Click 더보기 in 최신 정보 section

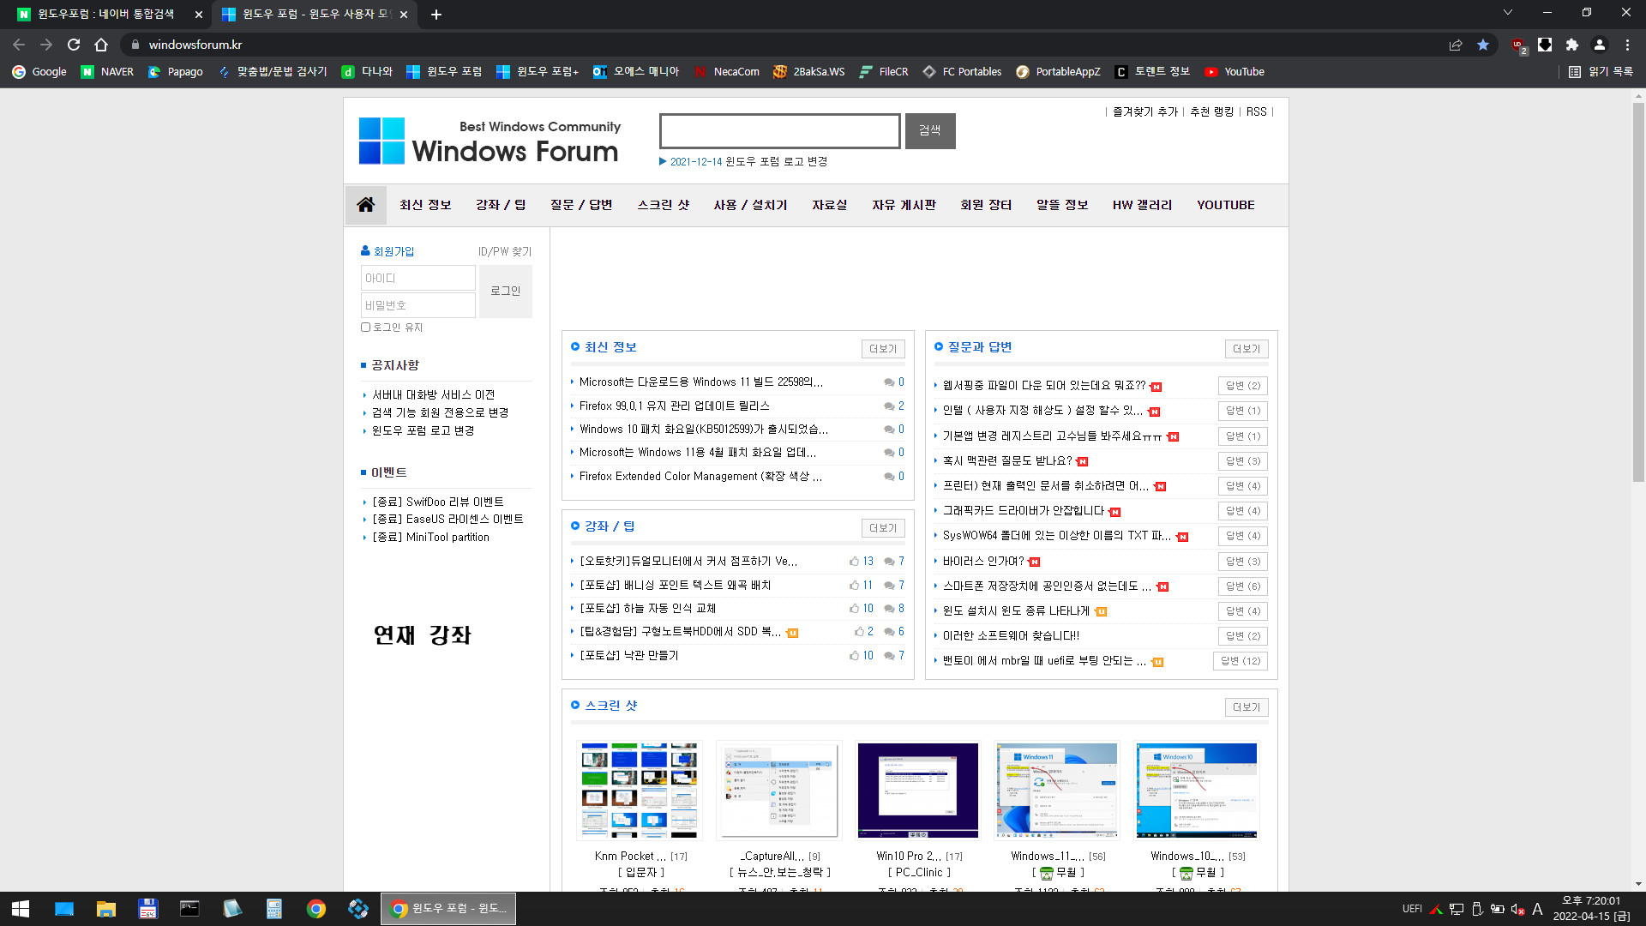(883, 348)
